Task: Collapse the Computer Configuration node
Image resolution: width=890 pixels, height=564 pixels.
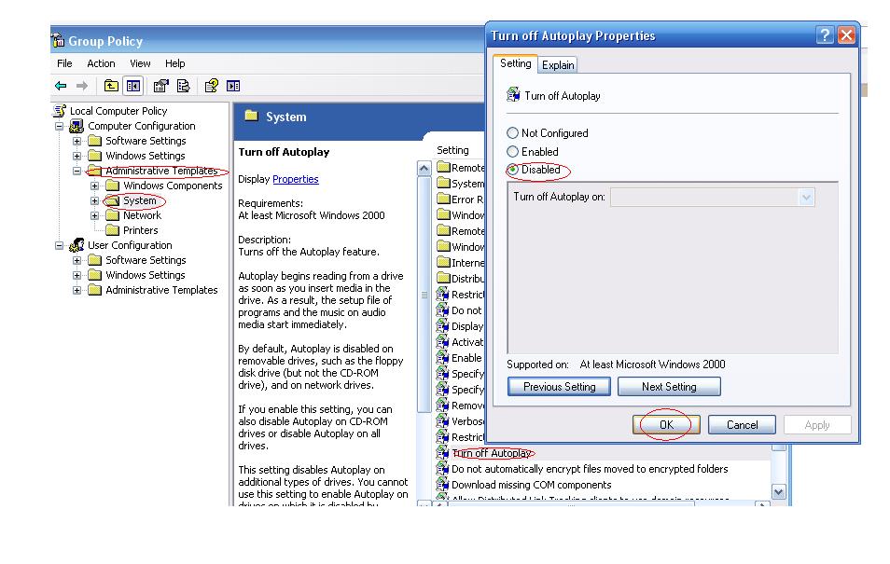Action: (59, 126)
